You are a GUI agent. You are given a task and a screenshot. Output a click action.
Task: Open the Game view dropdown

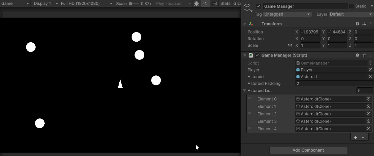[15, 3]
